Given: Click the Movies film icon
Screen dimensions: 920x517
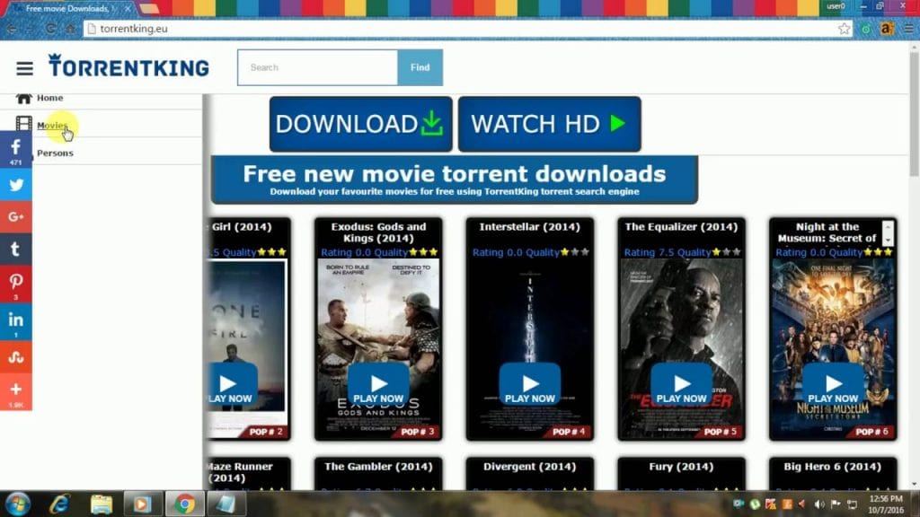Looking at the screenshot, I should point(23,124).
